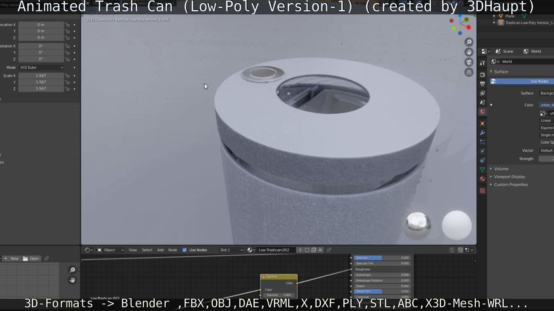Open node editor Select menu
The height and width of the screenshot is (311, 554).
(147, 250)
